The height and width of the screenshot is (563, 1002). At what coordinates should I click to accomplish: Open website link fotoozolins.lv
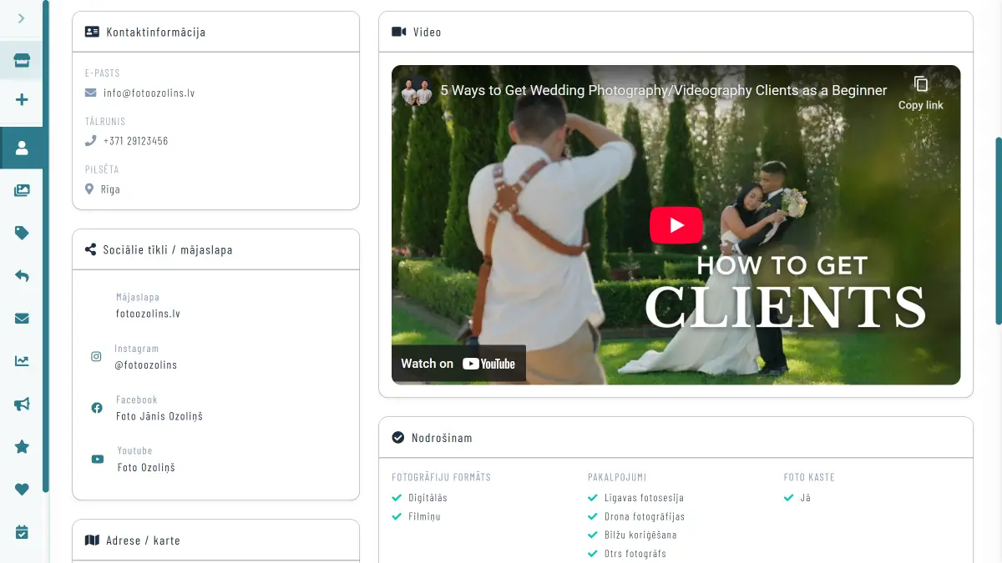click(x=148, y=314)
